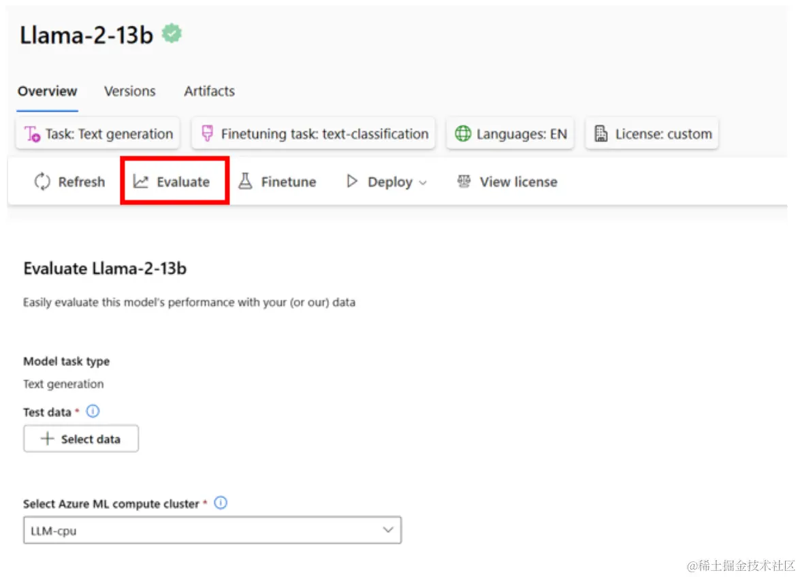Click info icon beside compute cluster label
Screen dimensions: 800x577
click(221, 503)
